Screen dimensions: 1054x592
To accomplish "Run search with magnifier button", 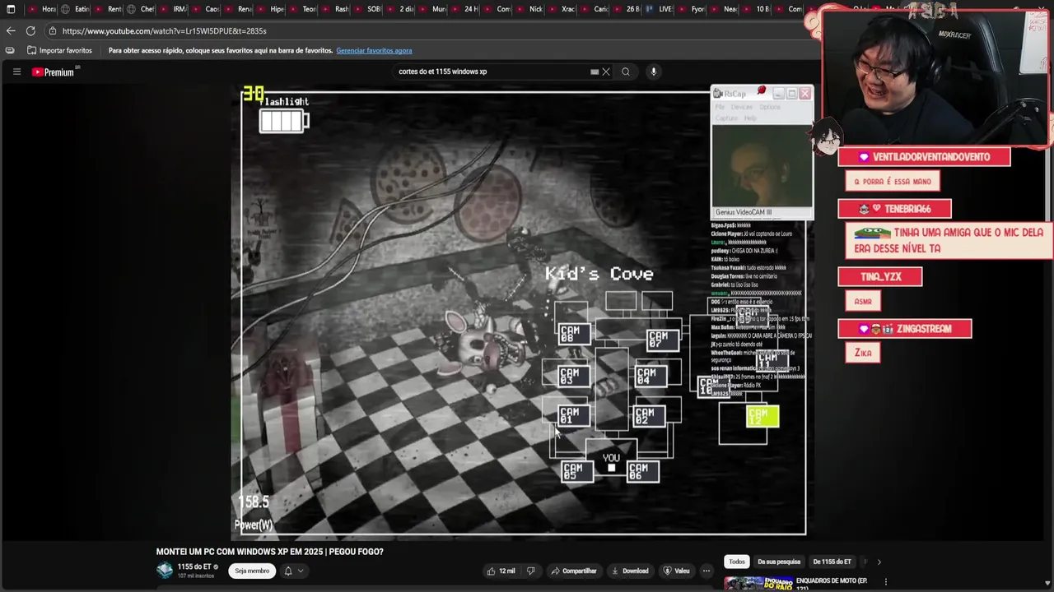I will (x=626, y=72).
